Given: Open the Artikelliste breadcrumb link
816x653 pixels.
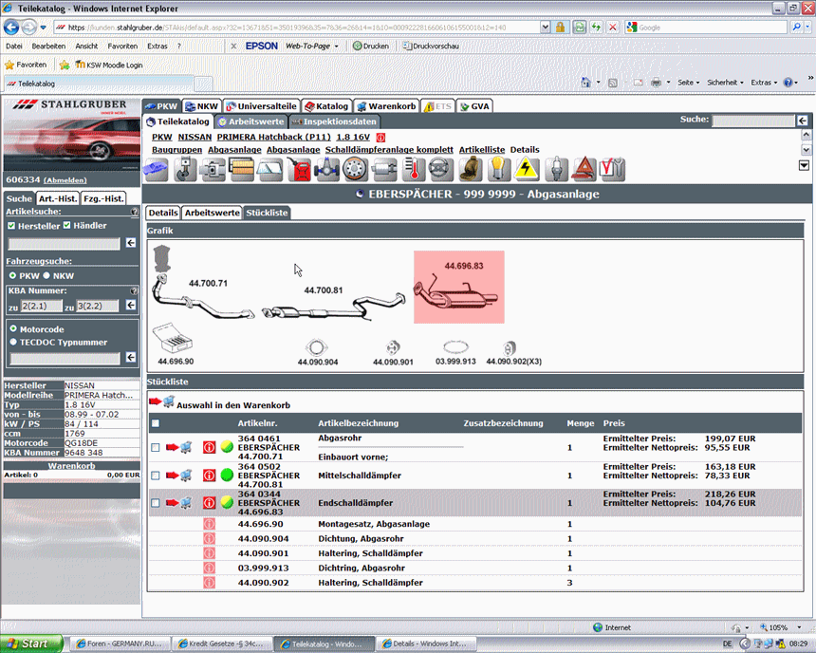Looking at the screenshot, I should [482, 150].
